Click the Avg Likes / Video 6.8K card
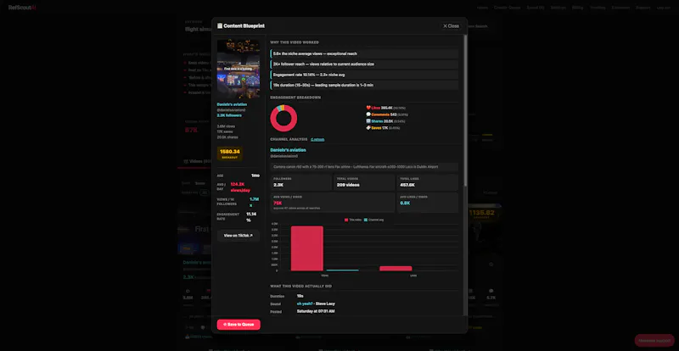The image size is (679, 351). pos(428,203)
